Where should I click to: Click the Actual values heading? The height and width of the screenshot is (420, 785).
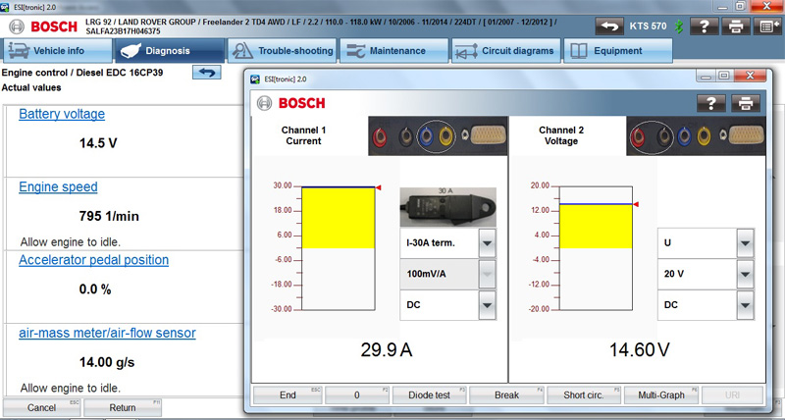click(x=31, y=87)
